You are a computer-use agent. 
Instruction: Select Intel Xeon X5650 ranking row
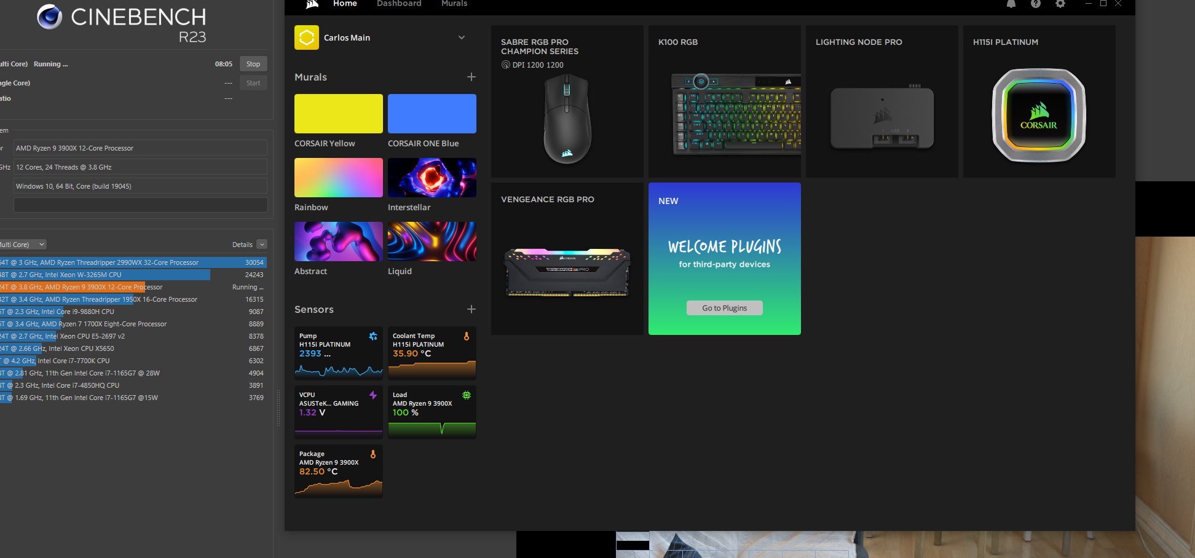tap(133, 348)
